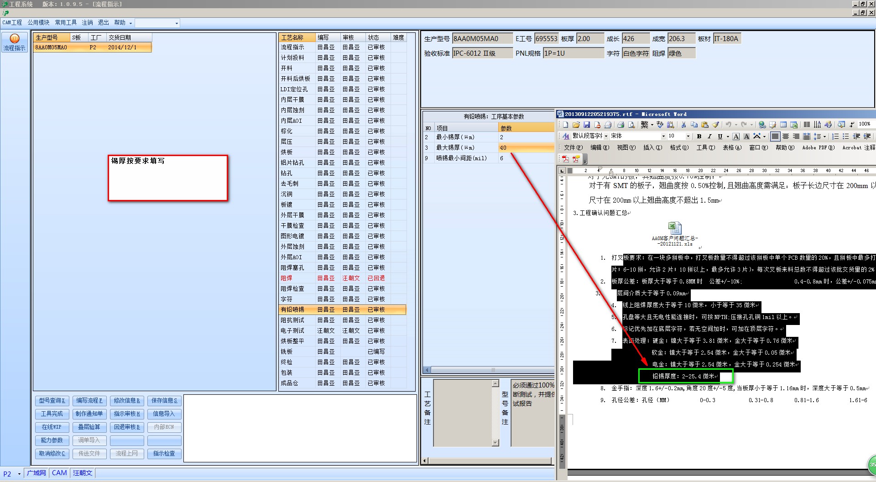The image size is (876, 482).
Task: Expand the line spacing dropdown arrow
Action: (x=824, y=136)
